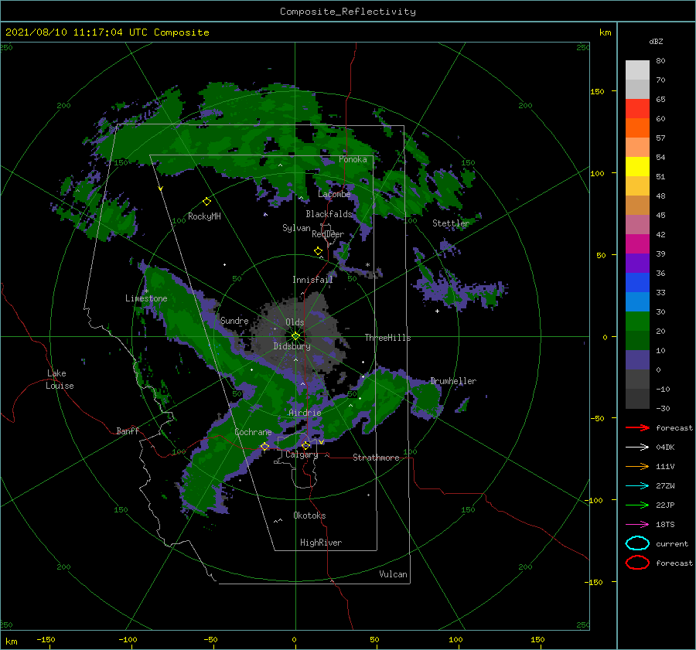Select the Okotoks city label
Screen dimensions: 696x650
point(310,516)
